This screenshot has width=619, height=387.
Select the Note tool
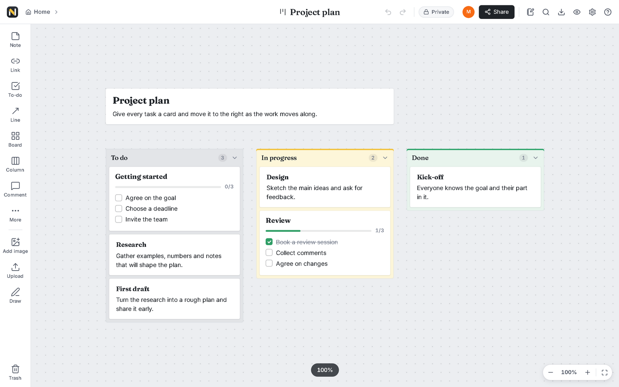pyautogui.click(x=15, y=40)
